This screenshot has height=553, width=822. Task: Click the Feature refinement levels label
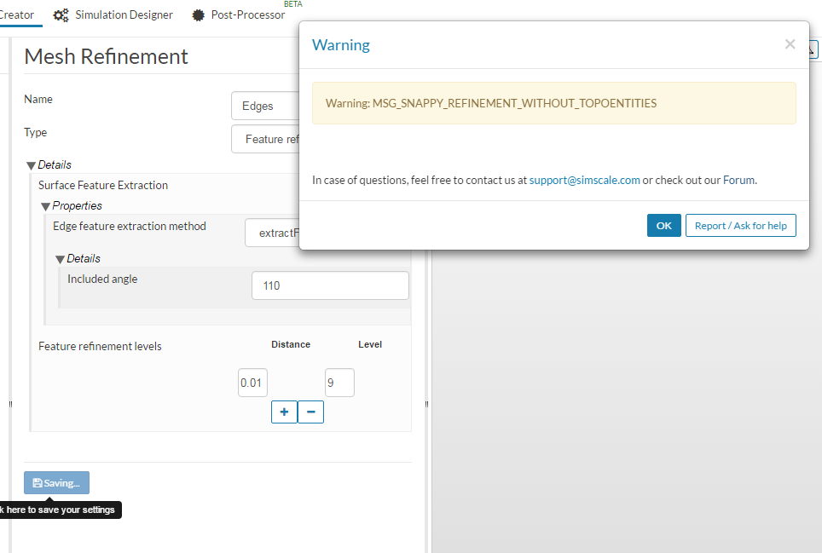click(100, 346)
